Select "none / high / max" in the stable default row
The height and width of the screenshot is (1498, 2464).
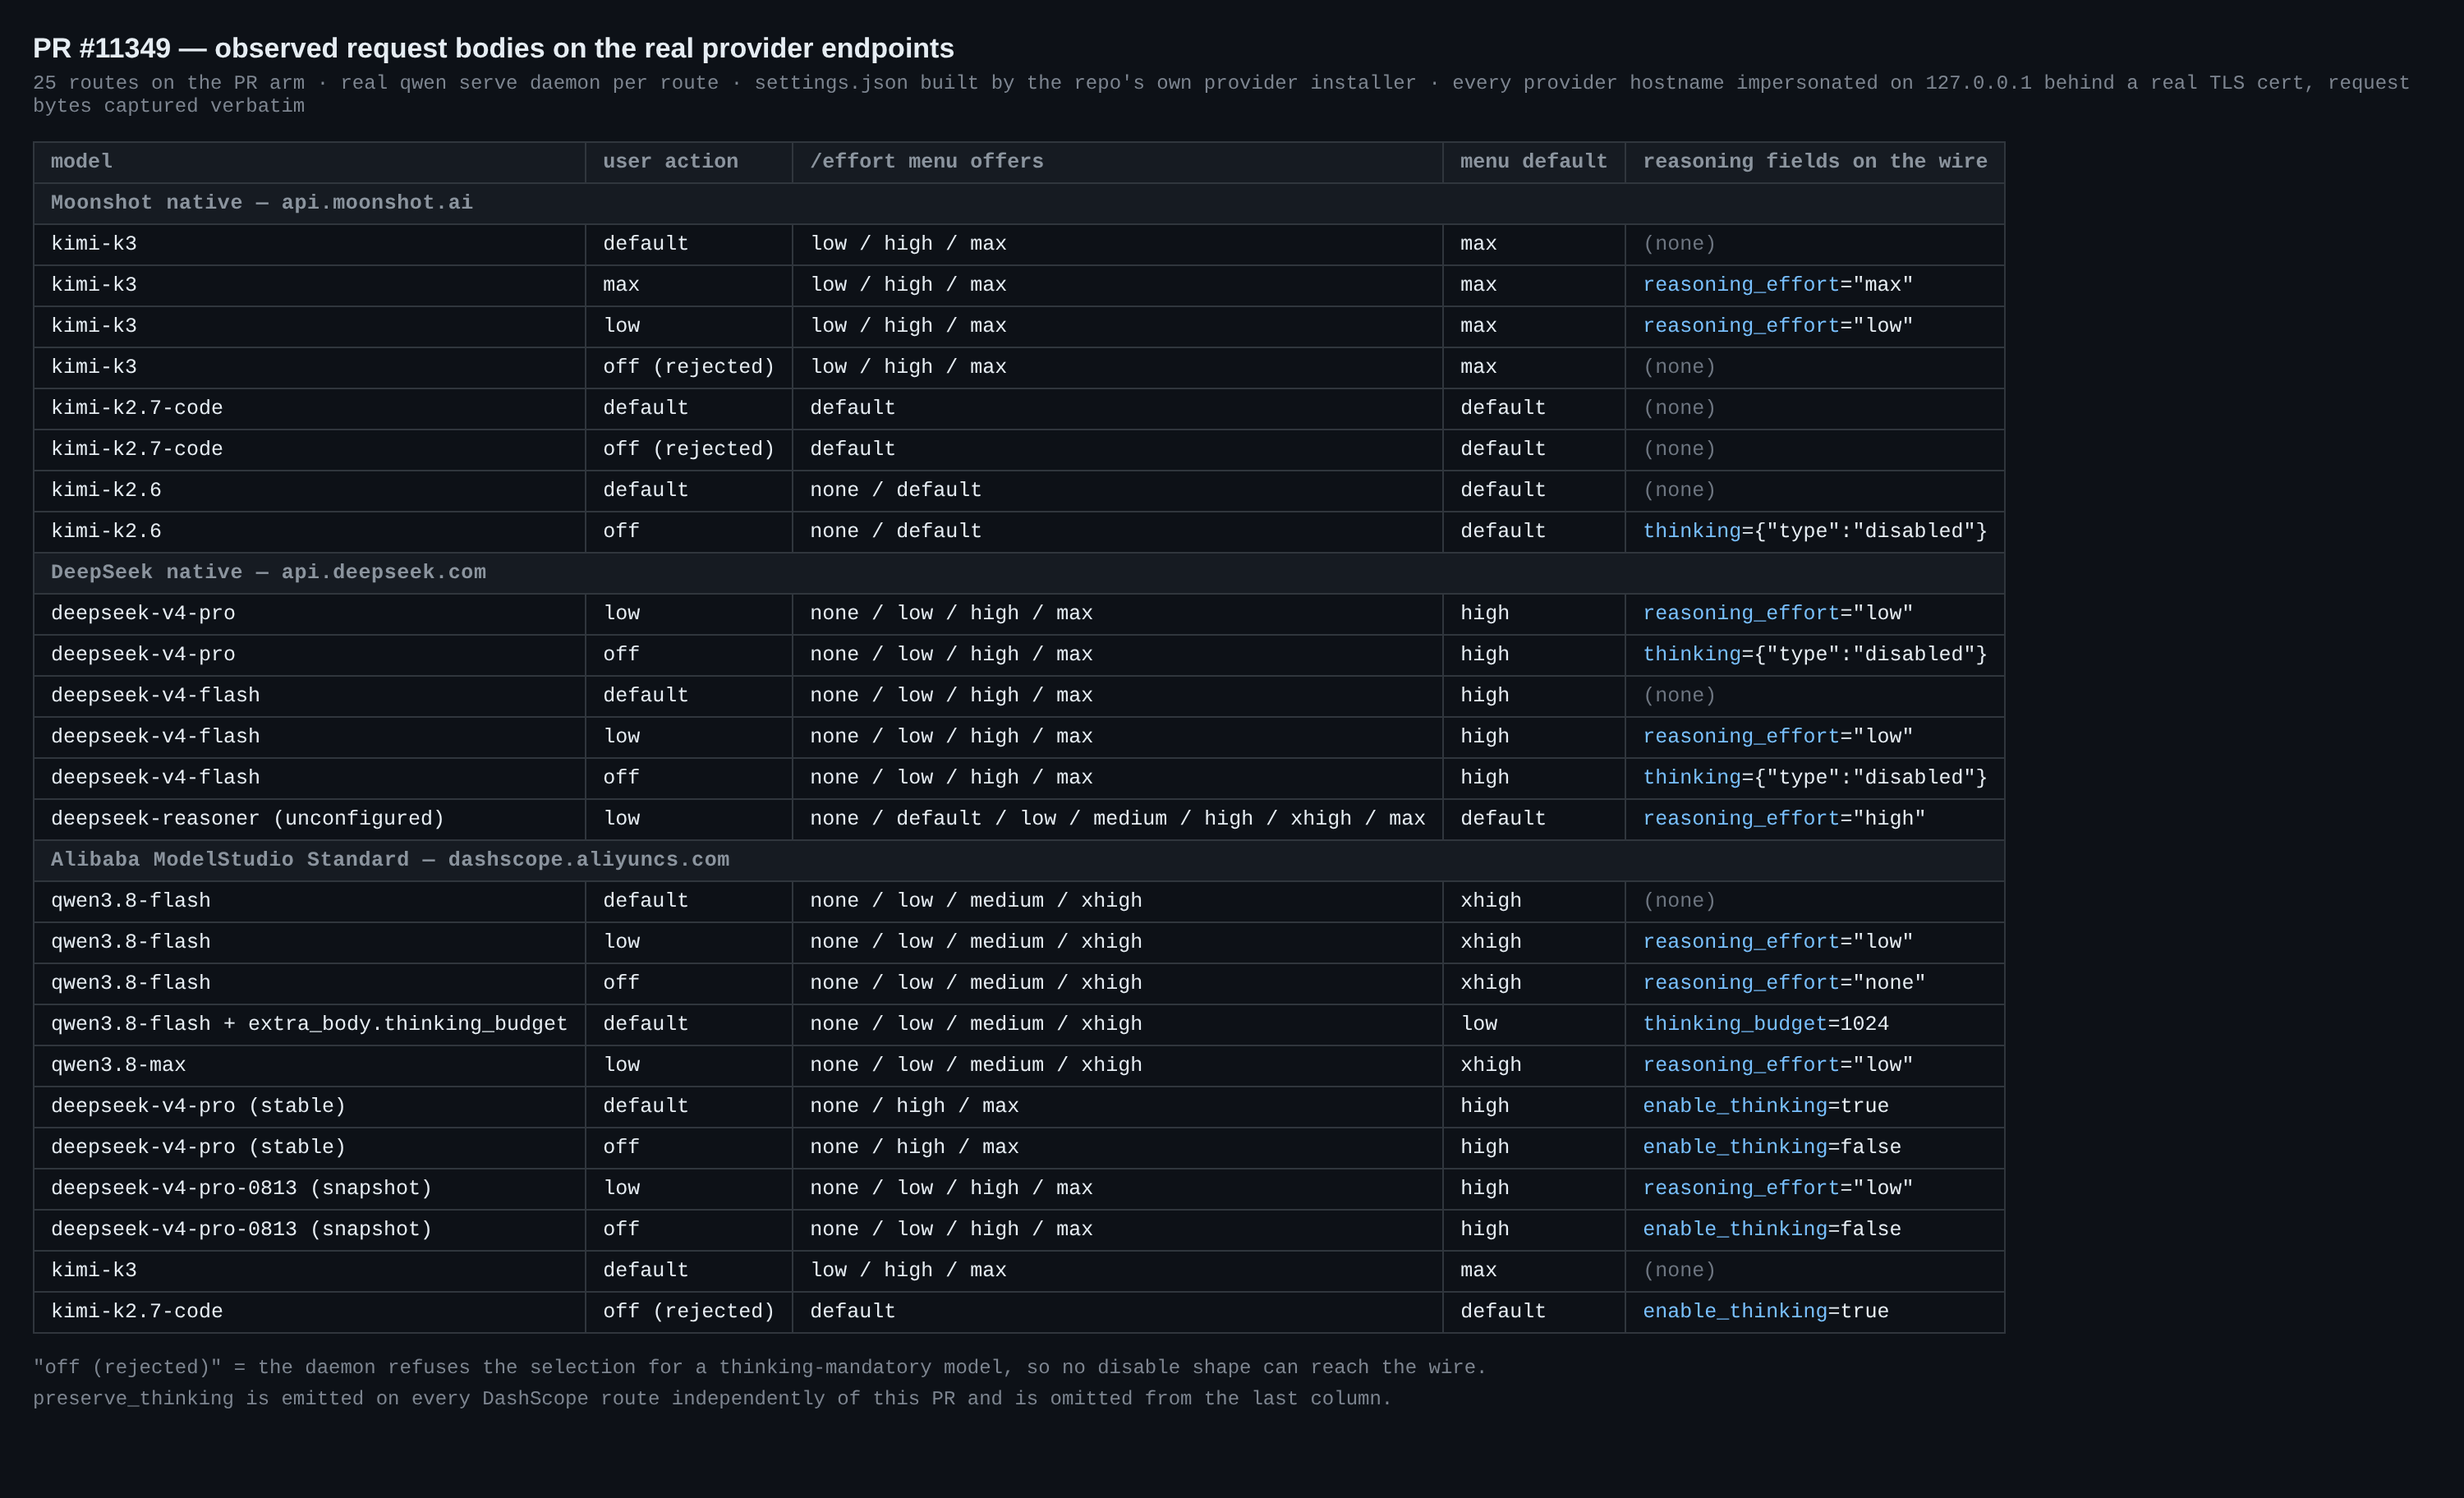pyautogui.click(x=914, y=1106)
